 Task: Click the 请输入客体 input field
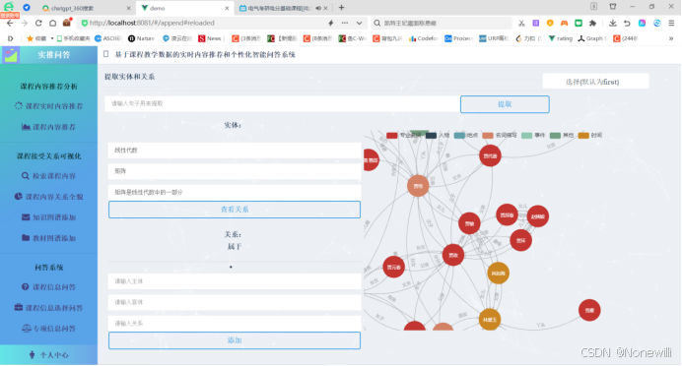click(x=235, y=302)
